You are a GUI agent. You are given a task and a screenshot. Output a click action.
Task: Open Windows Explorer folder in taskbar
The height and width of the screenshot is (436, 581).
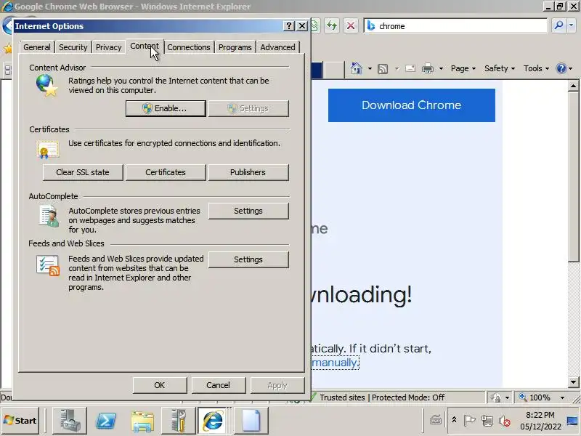[x=142, y=421]
